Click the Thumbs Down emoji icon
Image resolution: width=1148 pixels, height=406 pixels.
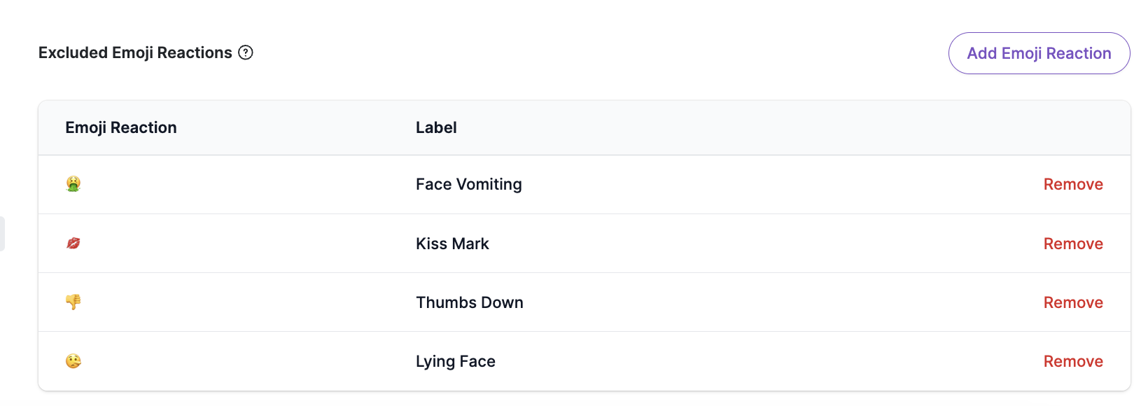pyautogui.click(x=73, y=302)
